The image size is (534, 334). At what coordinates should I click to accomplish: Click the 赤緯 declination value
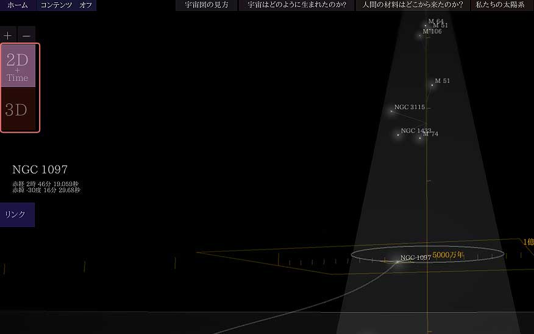[46, 190]
